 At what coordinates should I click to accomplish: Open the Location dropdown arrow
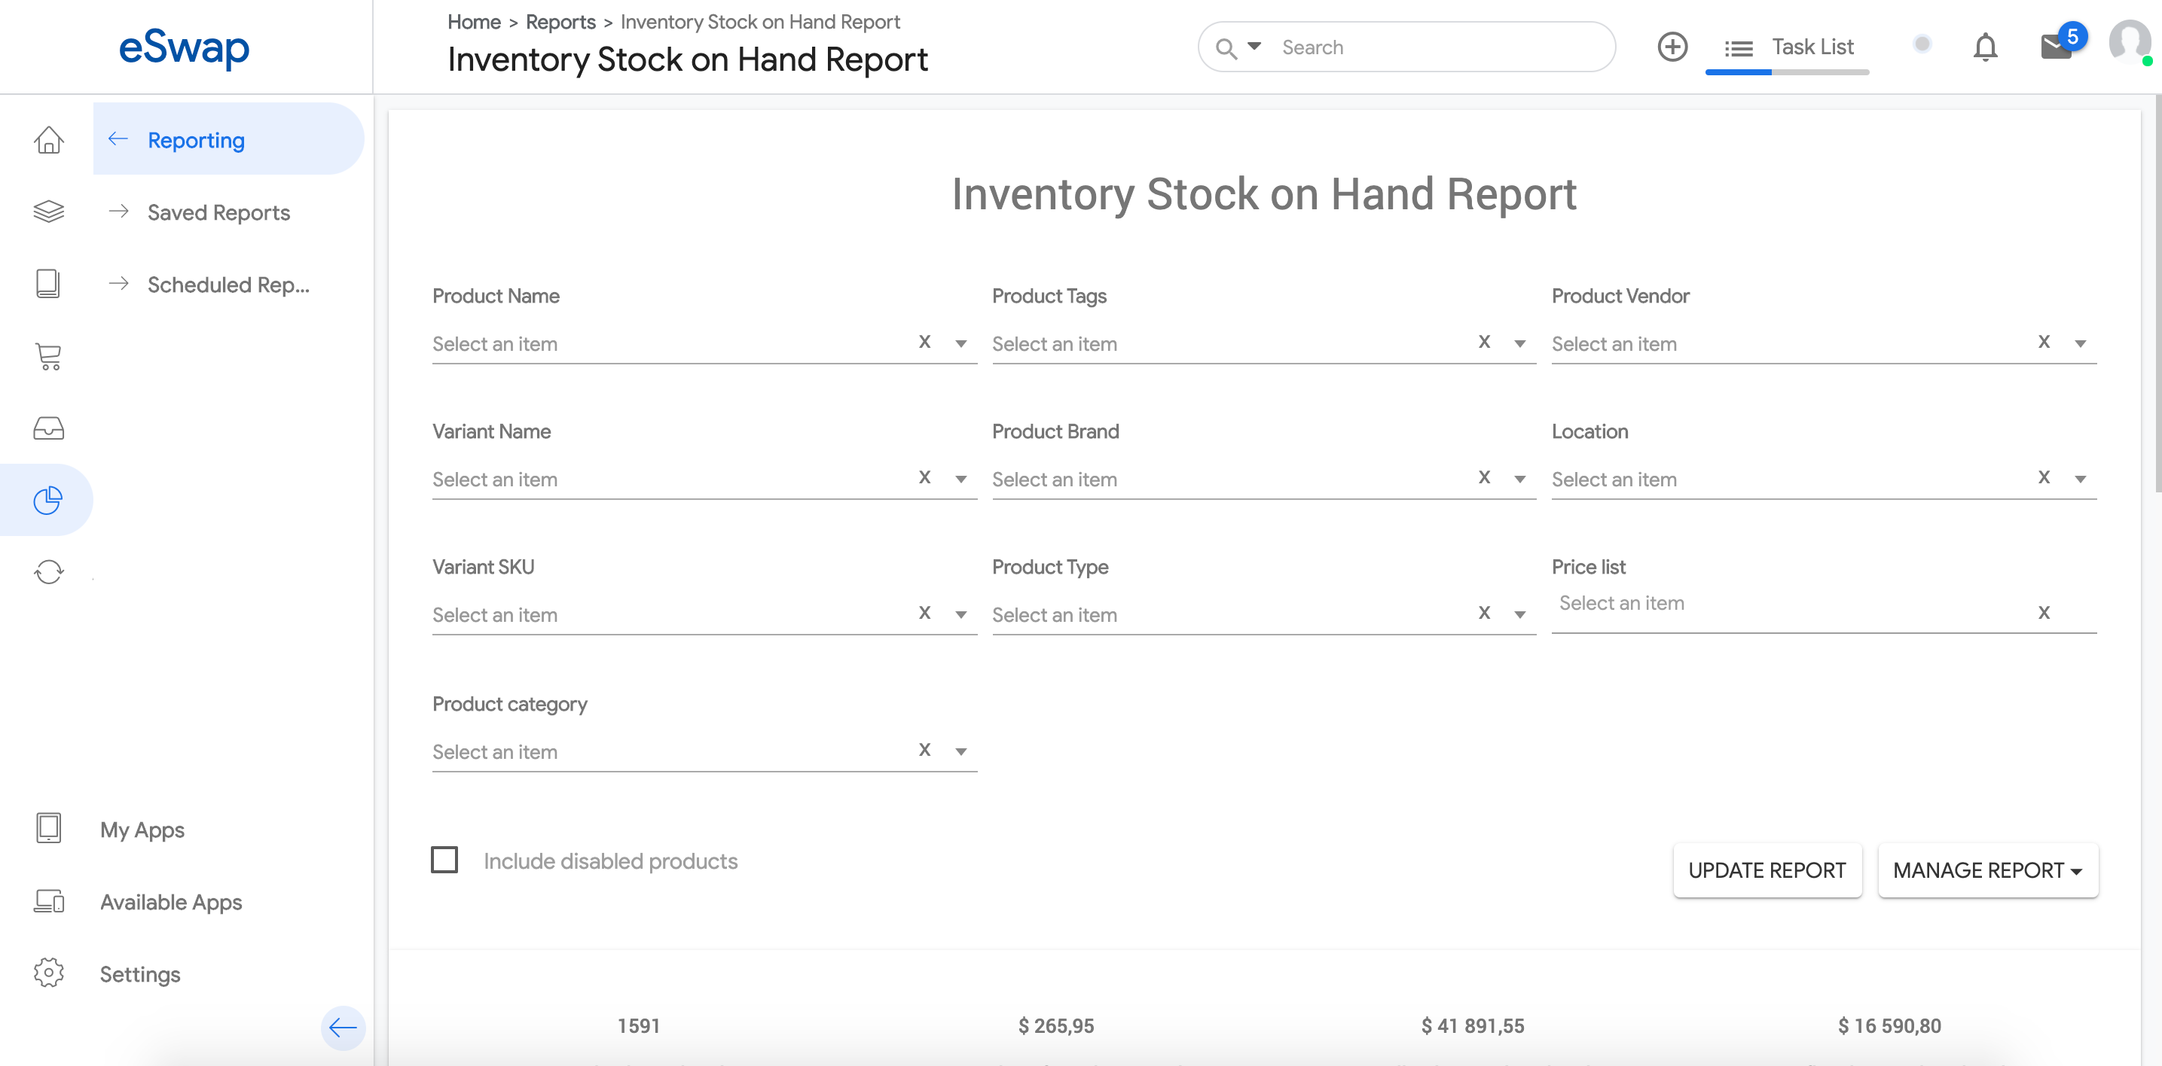(2080, 480)
